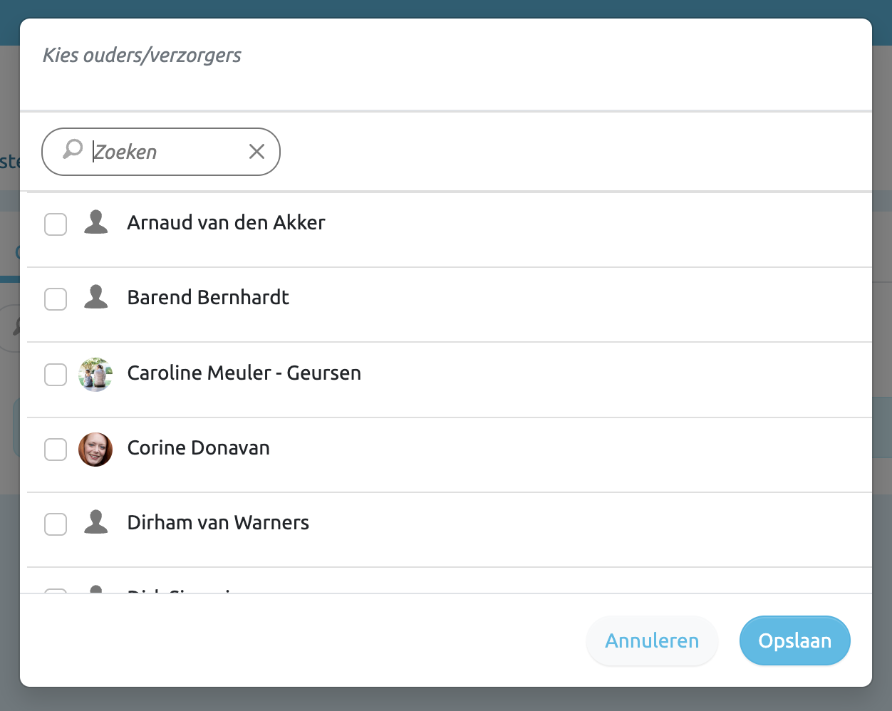Click Barend Bernhardt's avatar placeholder icon
892x711 pixels.
[95, 298]
